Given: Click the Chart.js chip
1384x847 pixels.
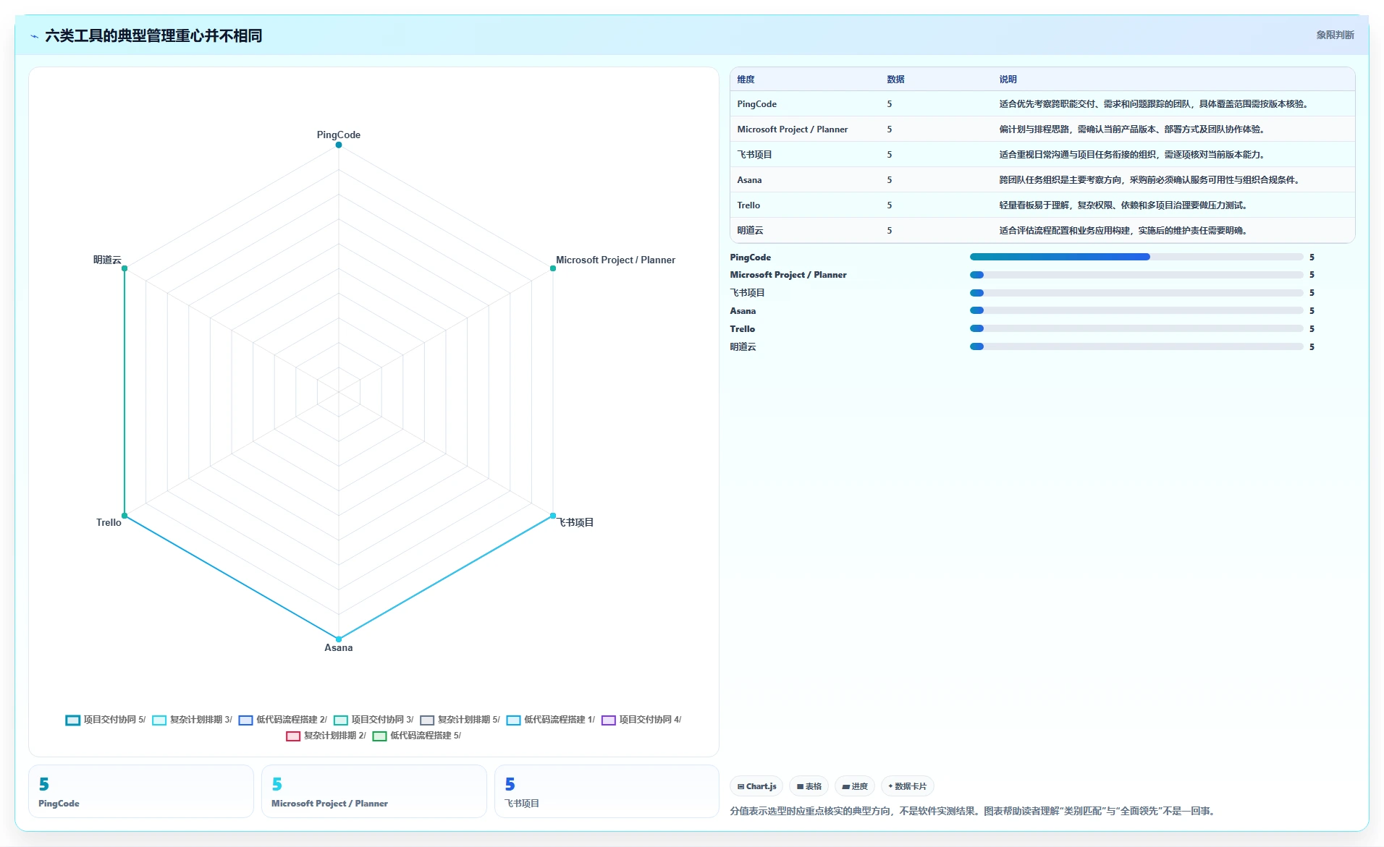Looking at the screenshot, I should click(x=756, y=786).
